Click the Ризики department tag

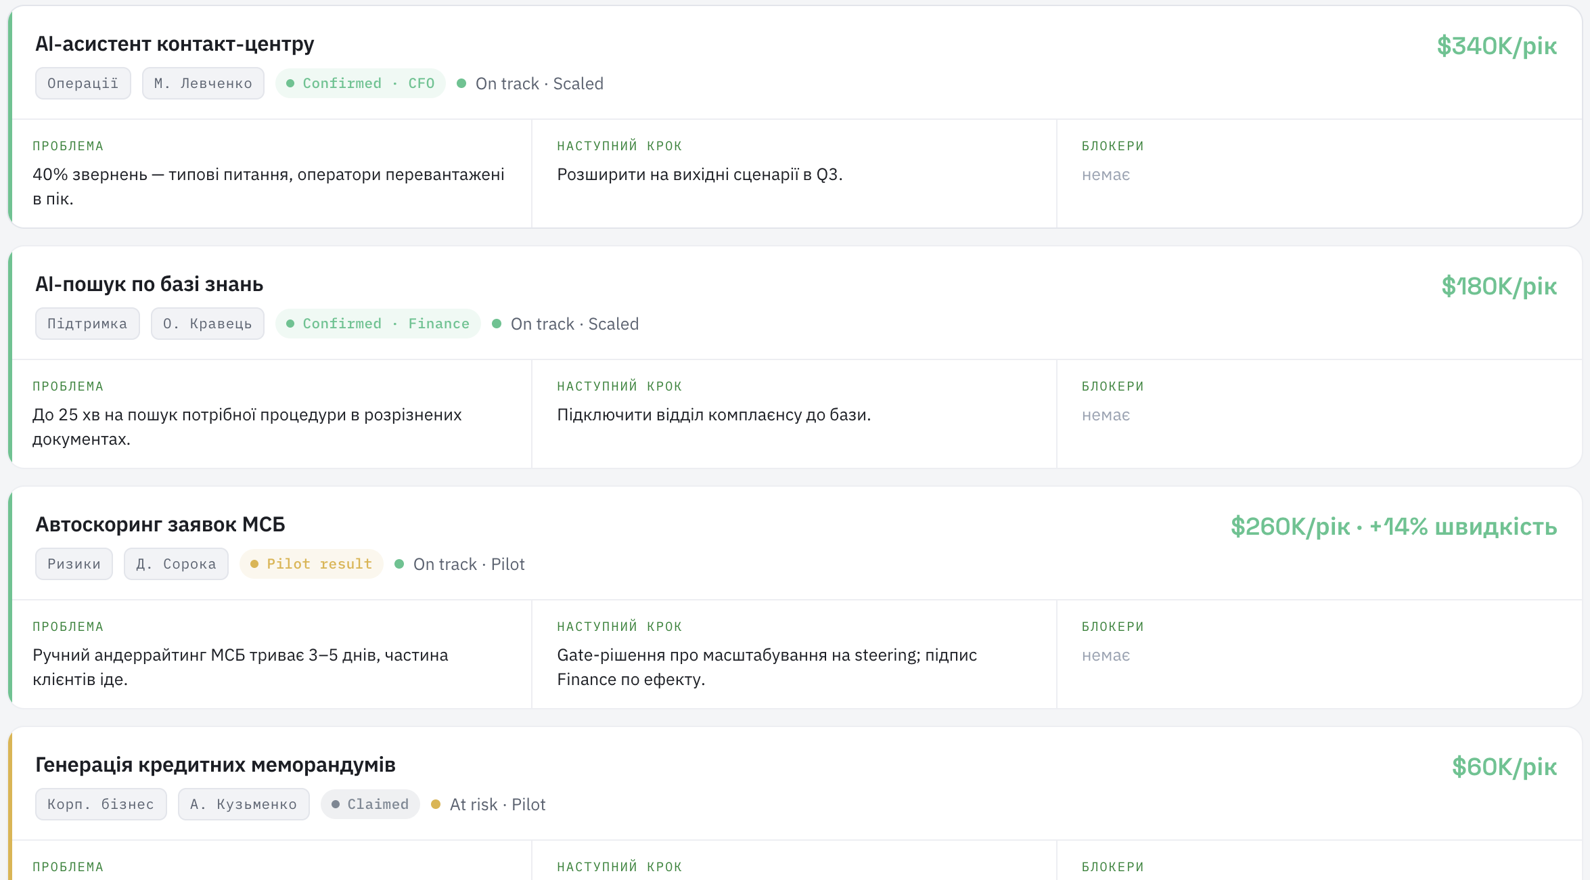(74, 564)
